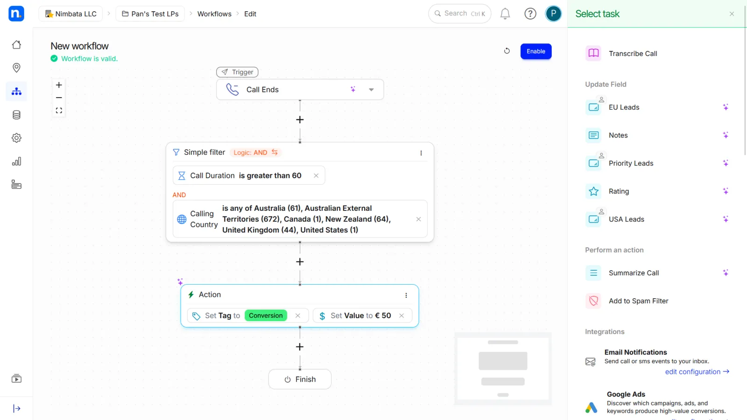This screenshot has height=420, width=747.
Task: Open the help question mark icon
Action: pyautogui.click(x=530, y=14)
